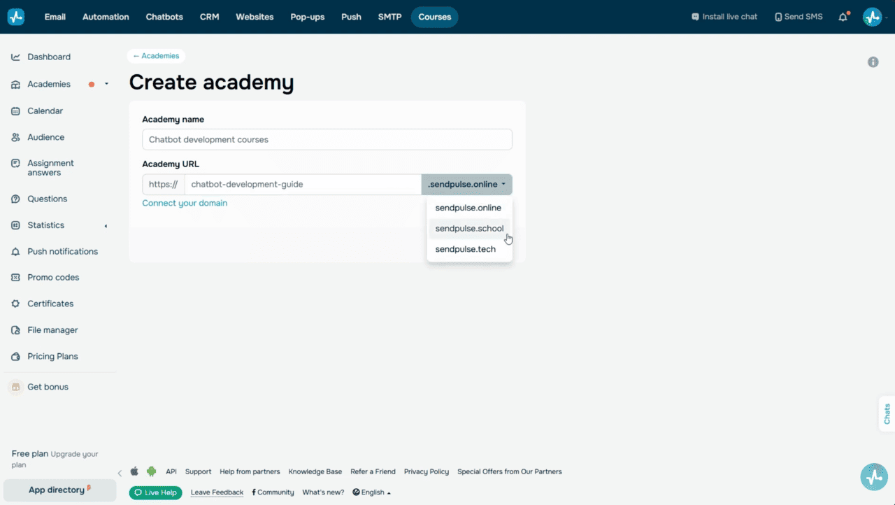The width and height of the screenshot is (895, 505).
Task: Open the Courses tab
Action: pyautogui.click(x=435, y=17)
